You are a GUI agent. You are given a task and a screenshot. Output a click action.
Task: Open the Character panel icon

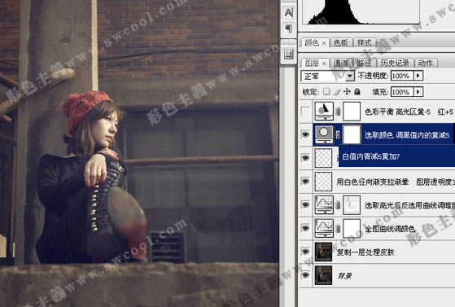(289, 13)
